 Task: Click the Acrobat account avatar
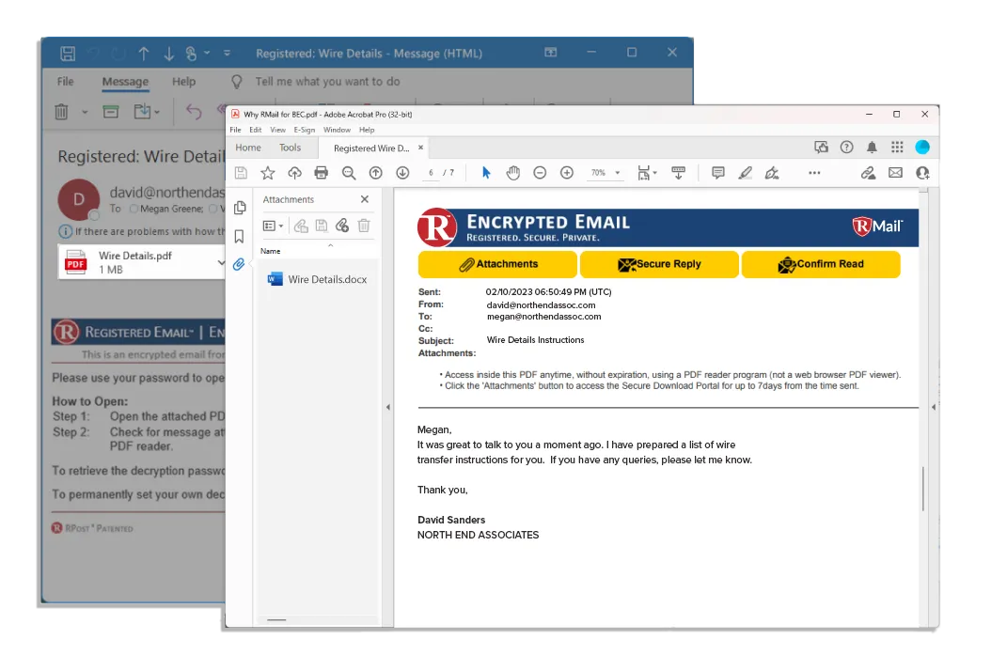922,148
